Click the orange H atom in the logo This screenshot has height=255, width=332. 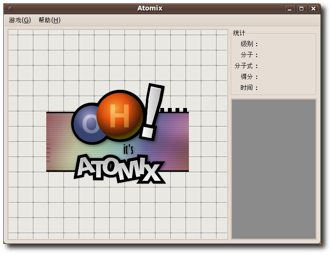pyautogui.click(x=120, y=116)
